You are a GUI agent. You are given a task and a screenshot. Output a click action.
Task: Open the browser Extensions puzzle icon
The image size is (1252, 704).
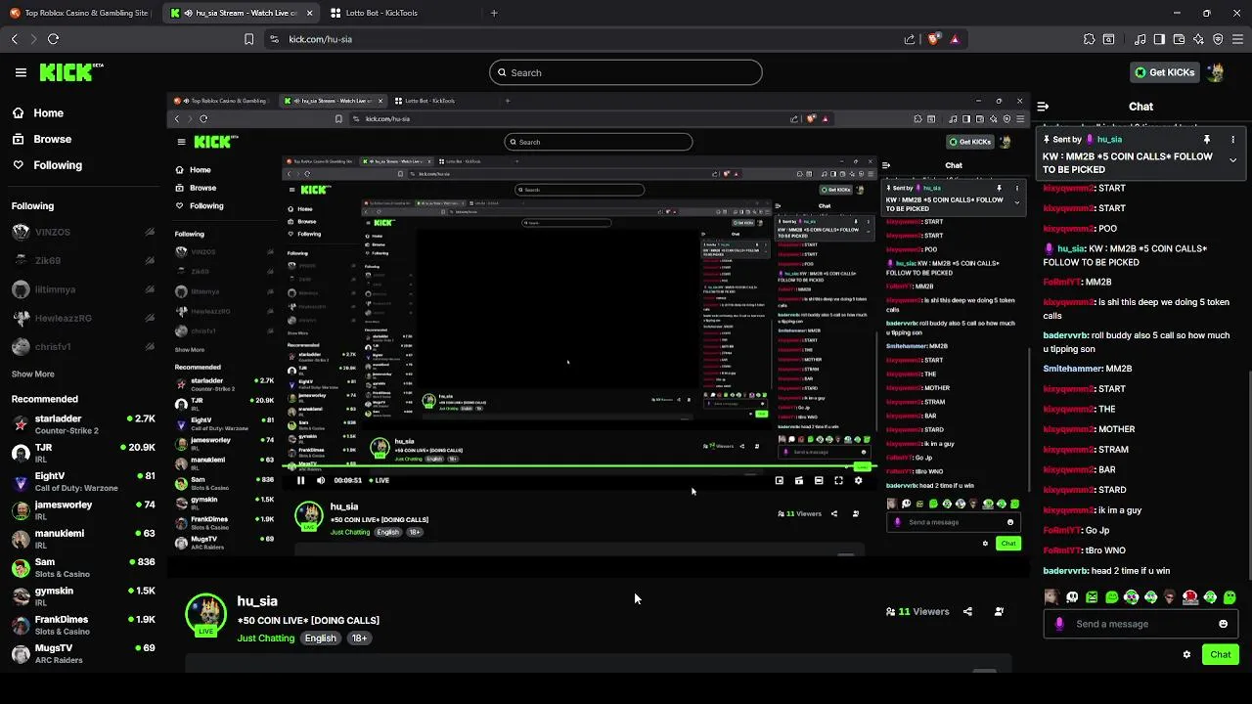coord(1089,39)
